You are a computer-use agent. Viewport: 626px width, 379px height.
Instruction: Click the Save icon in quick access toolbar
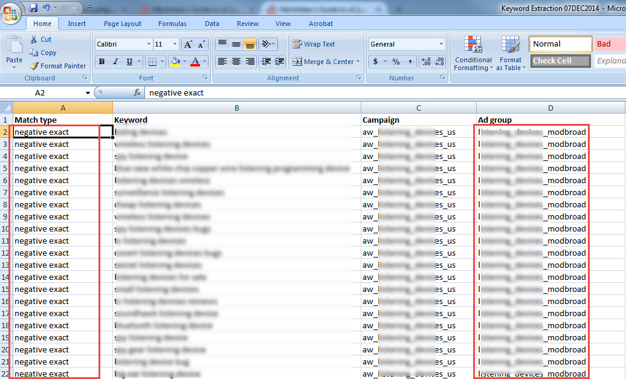coord(33,8)
